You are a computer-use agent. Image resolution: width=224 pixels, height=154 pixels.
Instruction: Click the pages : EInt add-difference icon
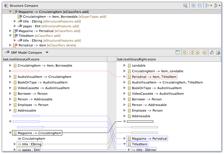pyautogui.click(x=20, y=26)
